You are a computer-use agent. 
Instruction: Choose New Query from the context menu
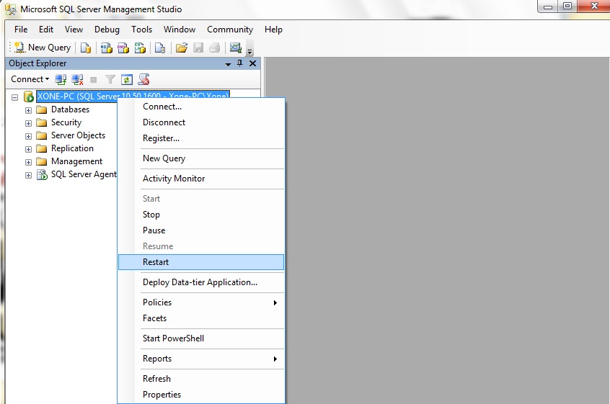[201, 158]
